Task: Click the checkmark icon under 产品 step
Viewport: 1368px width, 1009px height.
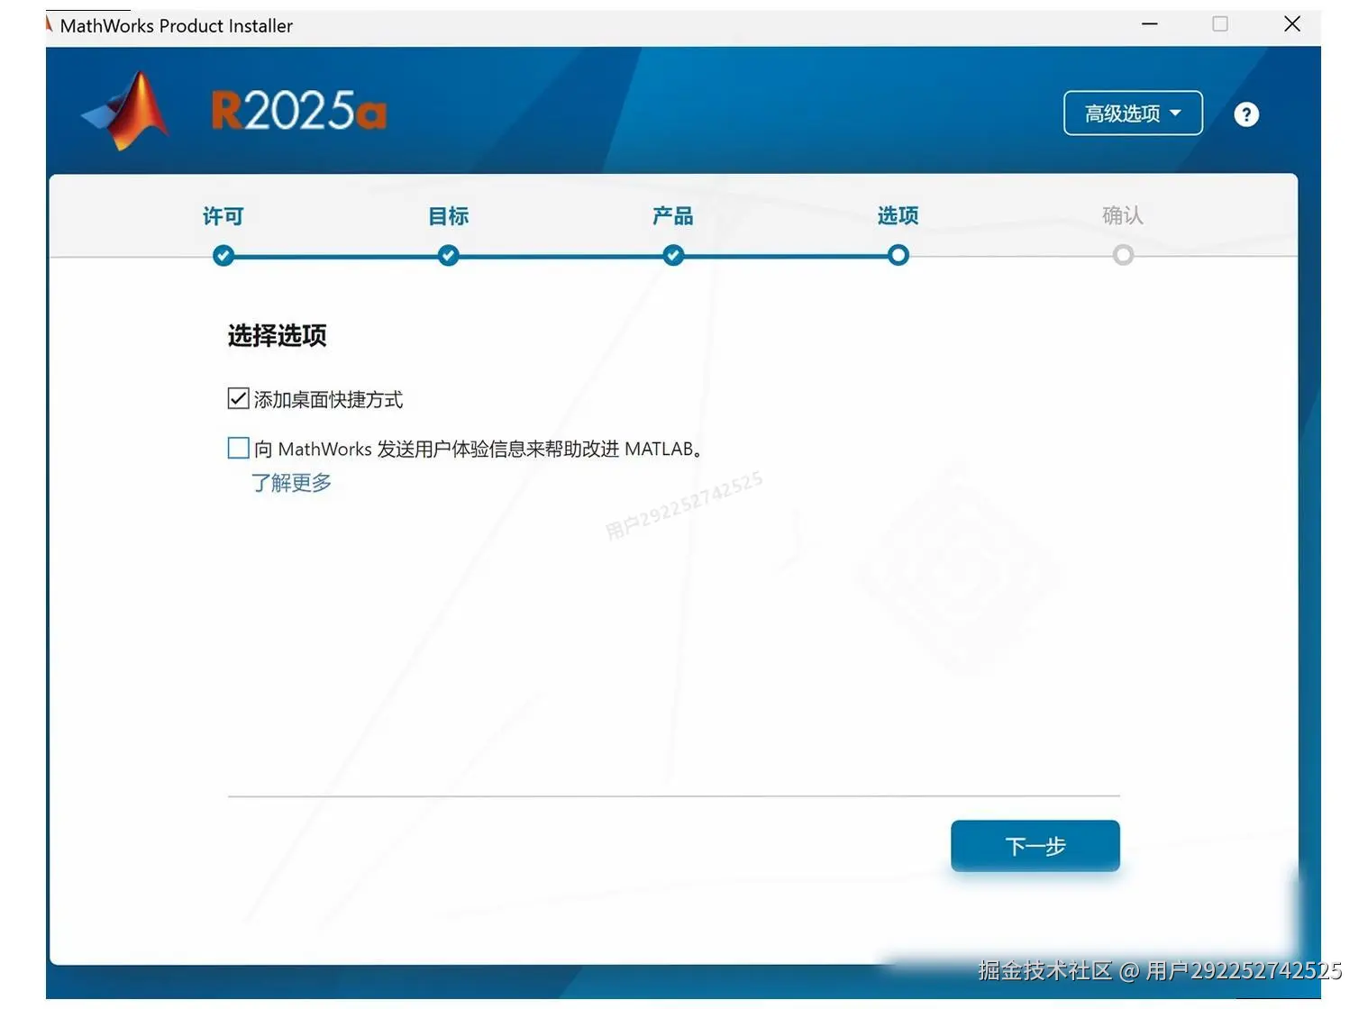Action: click(672, 255)
